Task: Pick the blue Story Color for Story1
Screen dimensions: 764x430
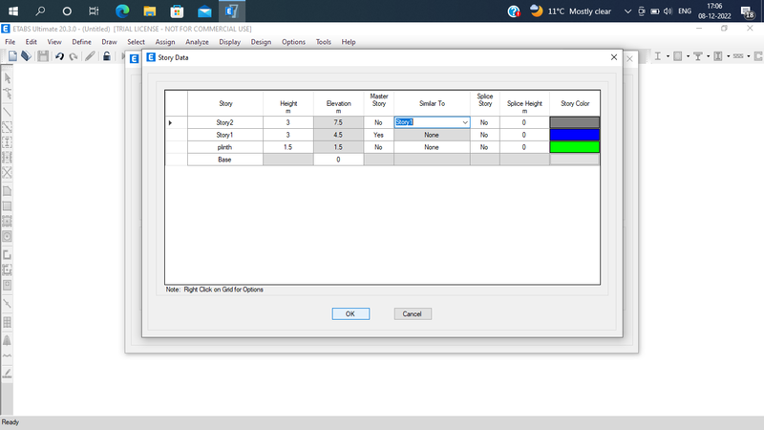Action: point(575,135)
